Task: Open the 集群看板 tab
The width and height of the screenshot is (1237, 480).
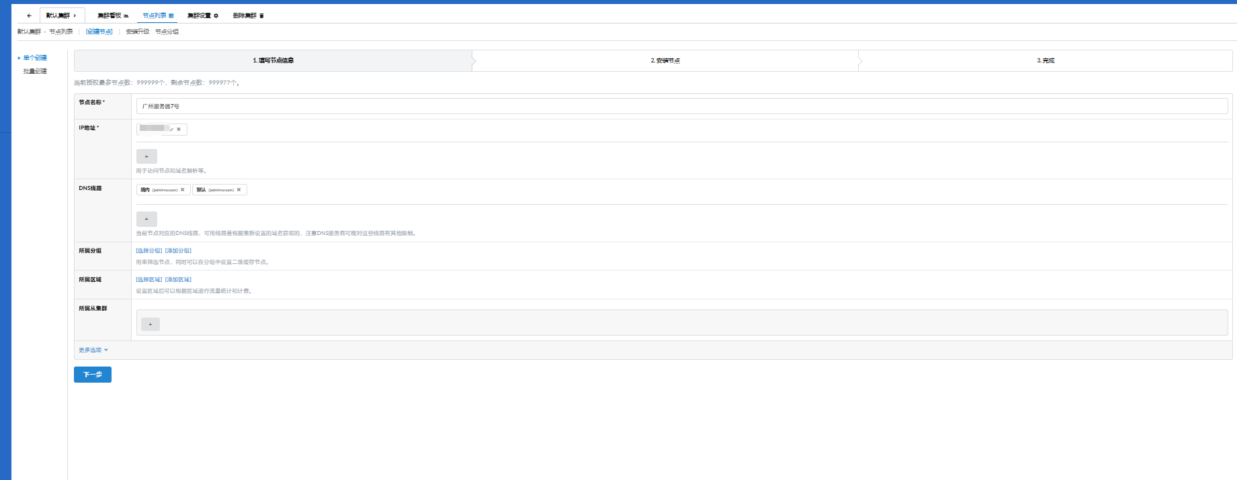Action: [x=113, y=15]
